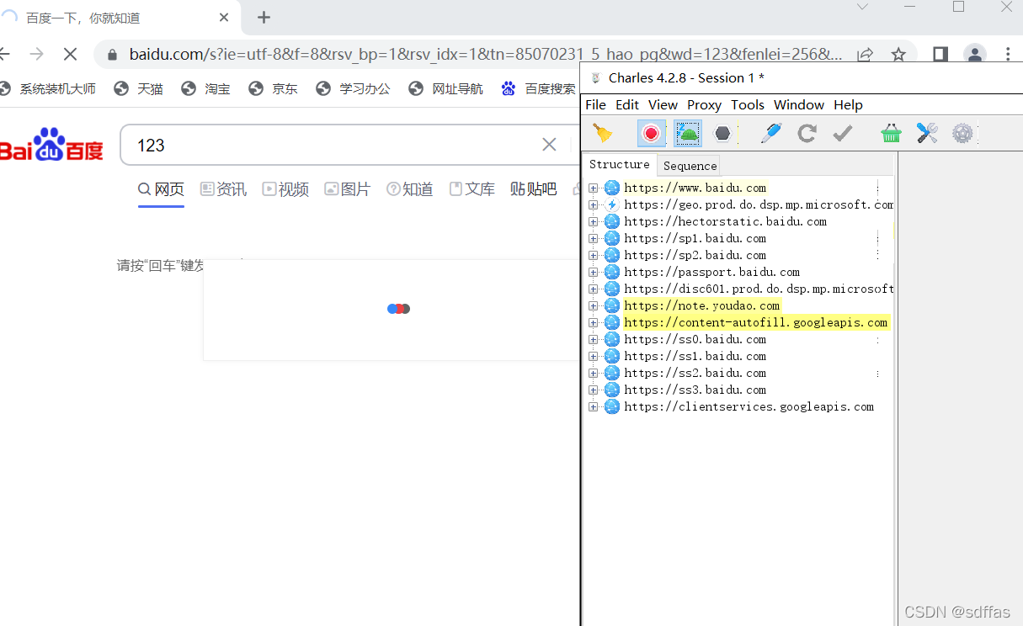Click the Validate checkmark icon in Charles
The height and width of the screenshot is (626, 1023).
843,133
